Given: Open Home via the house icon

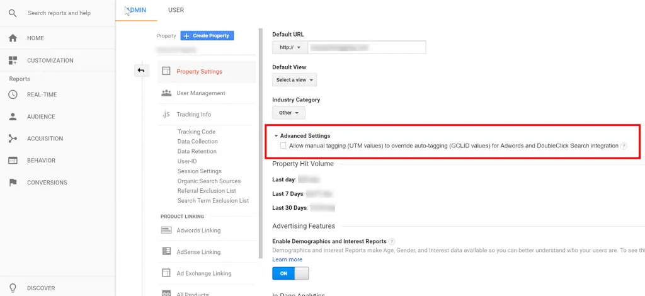Looking at the screenshot, I should pyautogui.click(x=13, y=38).
